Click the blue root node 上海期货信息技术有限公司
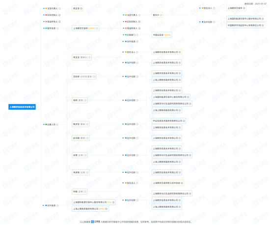Viewport: 270px width, 225px height. 22,107
